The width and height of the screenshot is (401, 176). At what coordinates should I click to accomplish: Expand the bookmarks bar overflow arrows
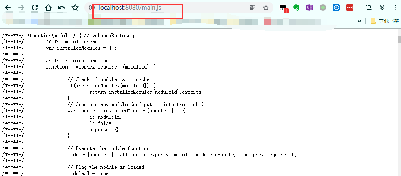click(359, 21)
